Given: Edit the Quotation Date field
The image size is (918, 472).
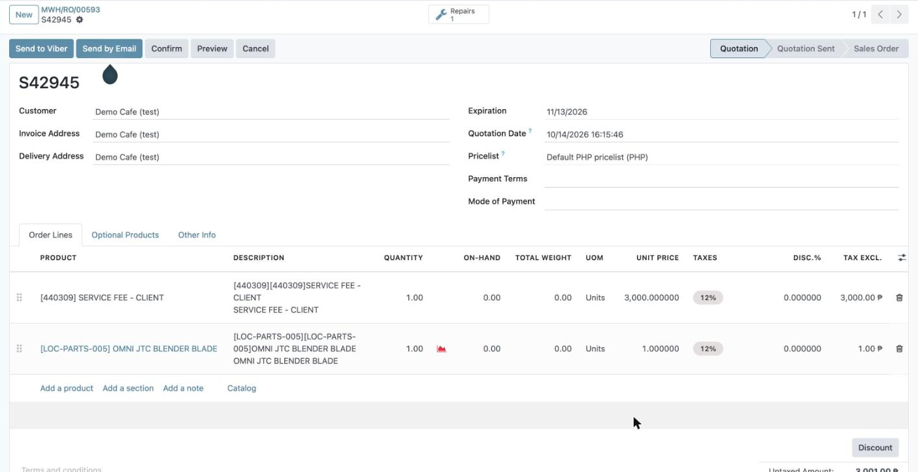Looking at the screenshot, I should pos(721,135).
